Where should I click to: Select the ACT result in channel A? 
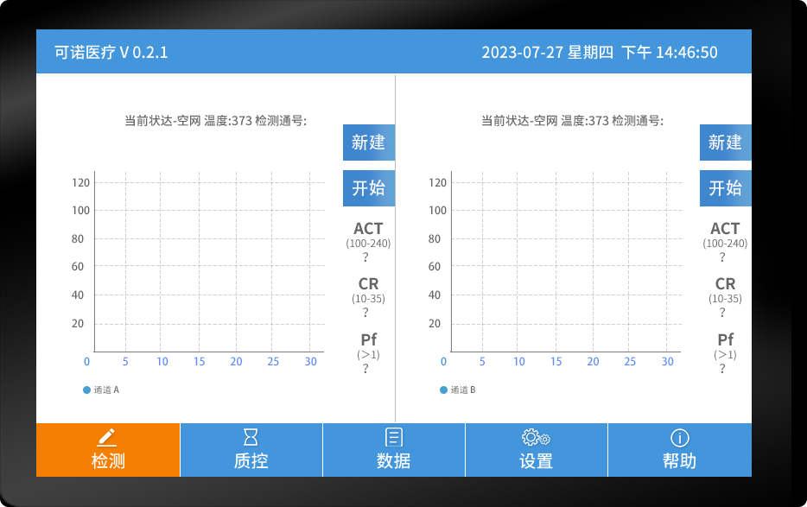point(368,229)
